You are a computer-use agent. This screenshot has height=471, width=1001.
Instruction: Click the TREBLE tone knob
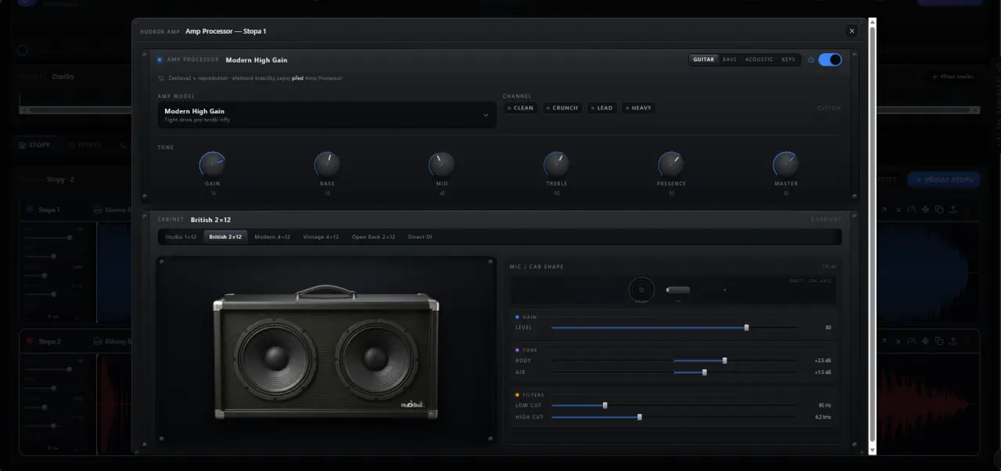557,164
